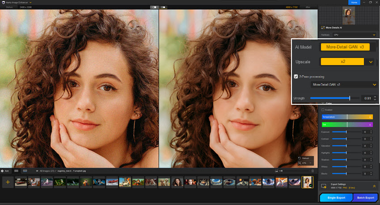This screenshot has width=380, height=205.
Task: Select the grid thumbnail view icon
Action: tap(16, 171)
